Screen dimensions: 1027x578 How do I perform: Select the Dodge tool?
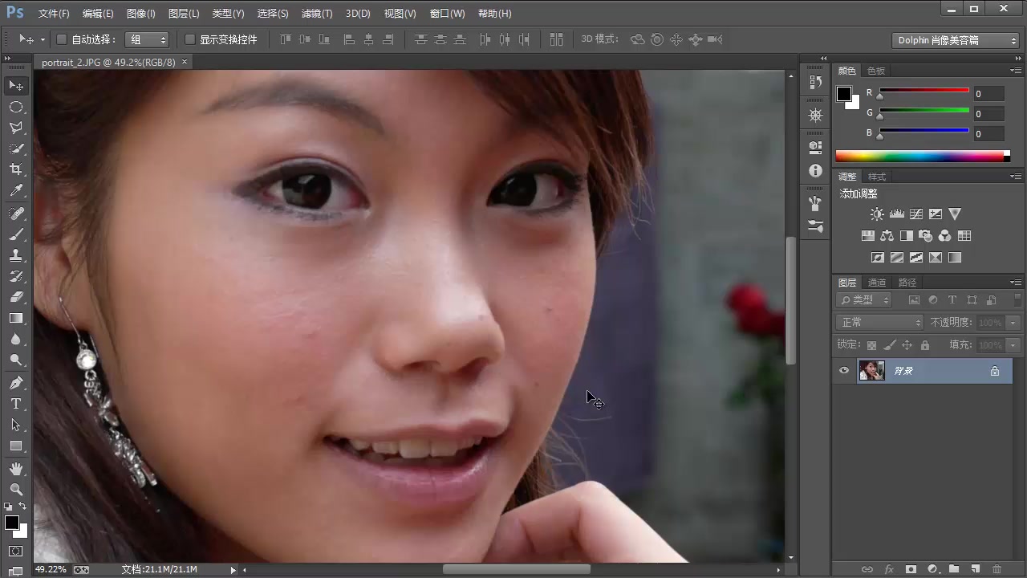[16, 360]
